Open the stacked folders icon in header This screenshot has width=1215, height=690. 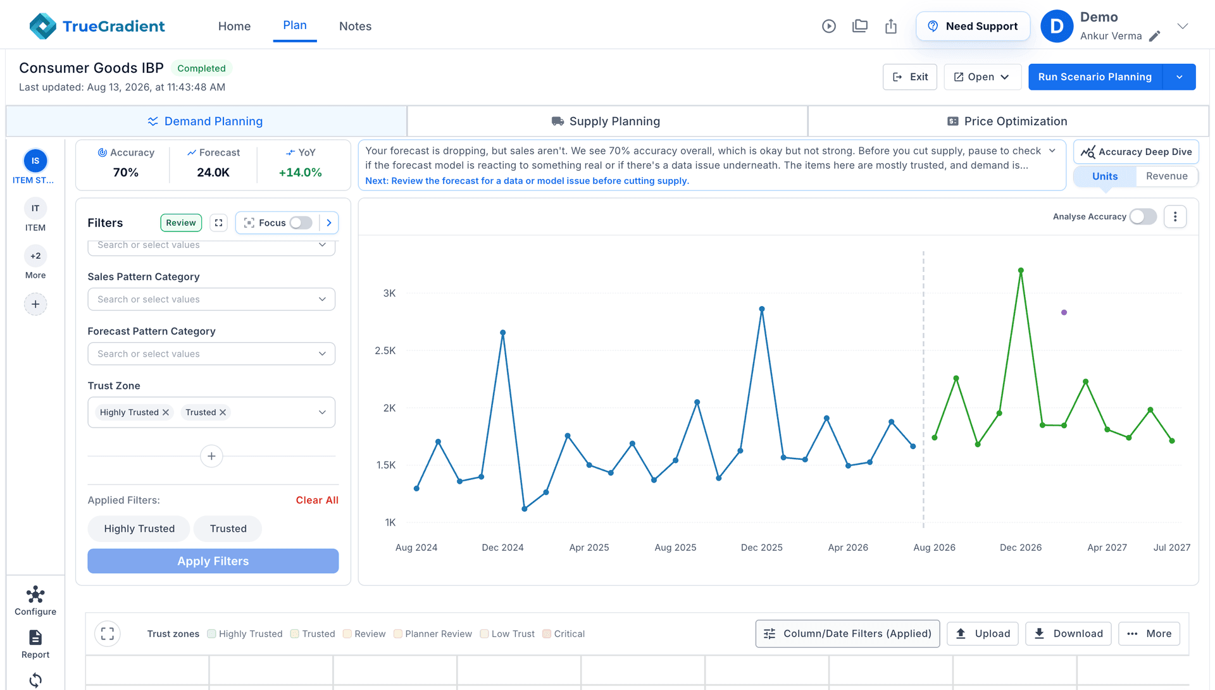[860, 26]
